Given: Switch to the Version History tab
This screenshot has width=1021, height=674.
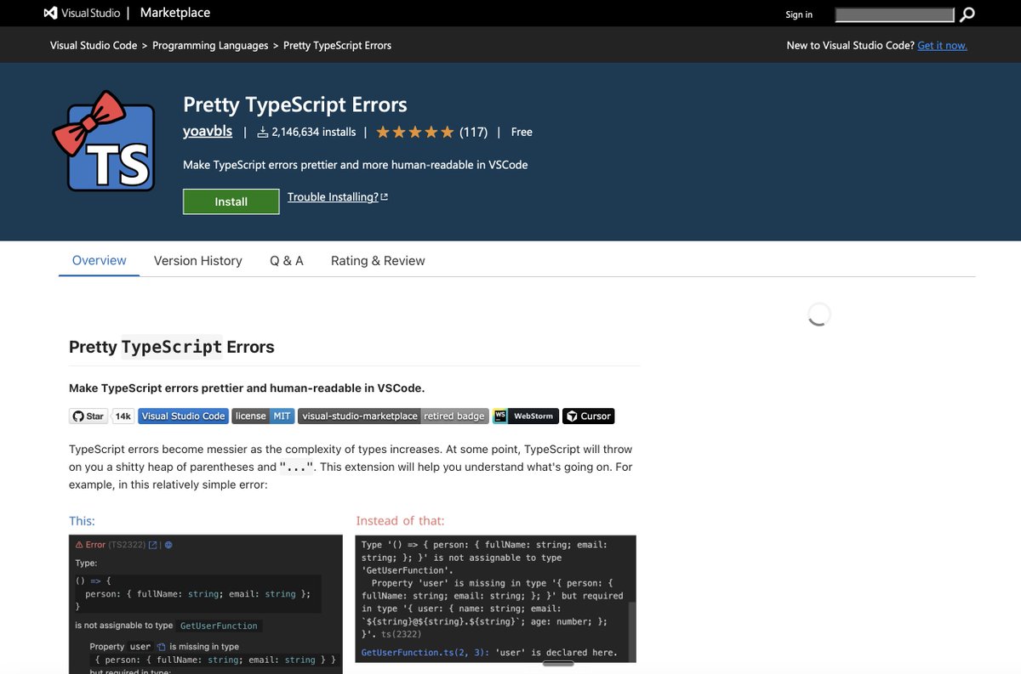Looking at the screenshot, I should tap(198, 261).
